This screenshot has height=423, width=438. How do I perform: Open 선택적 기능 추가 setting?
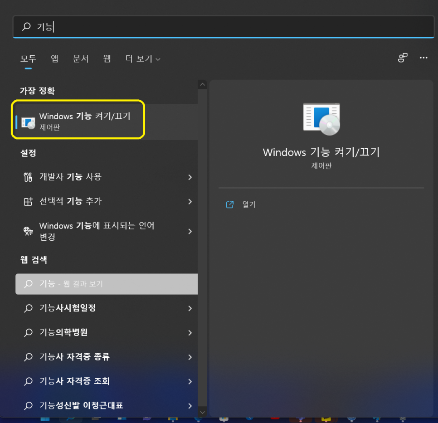click(107, 201)
